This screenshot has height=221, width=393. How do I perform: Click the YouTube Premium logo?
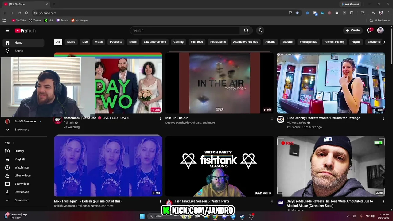click(x=25, y=30)
